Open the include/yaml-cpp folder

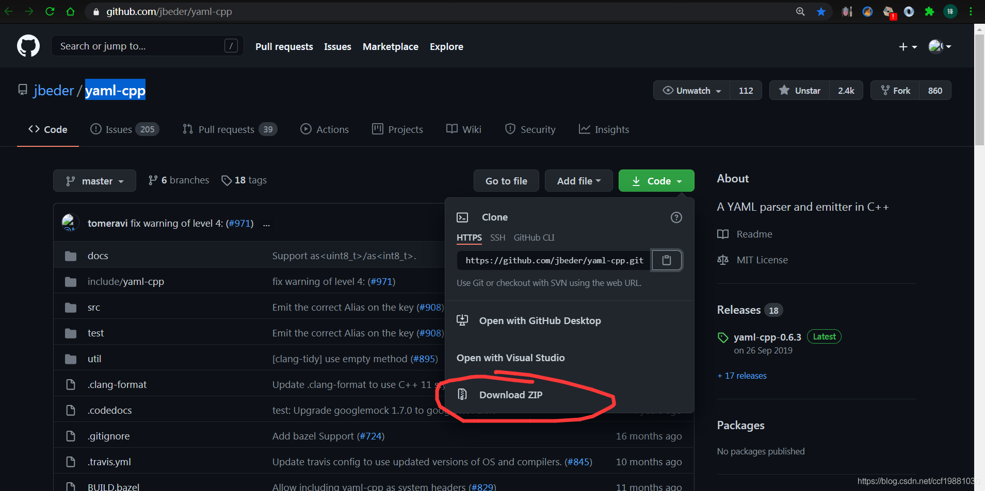click(x=125, y=282)
